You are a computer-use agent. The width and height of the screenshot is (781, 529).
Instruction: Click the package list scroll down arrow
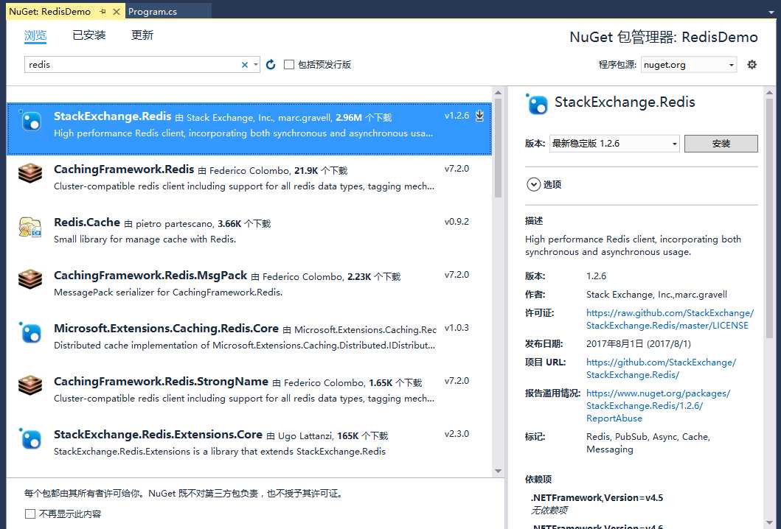(x=498, y=471)
